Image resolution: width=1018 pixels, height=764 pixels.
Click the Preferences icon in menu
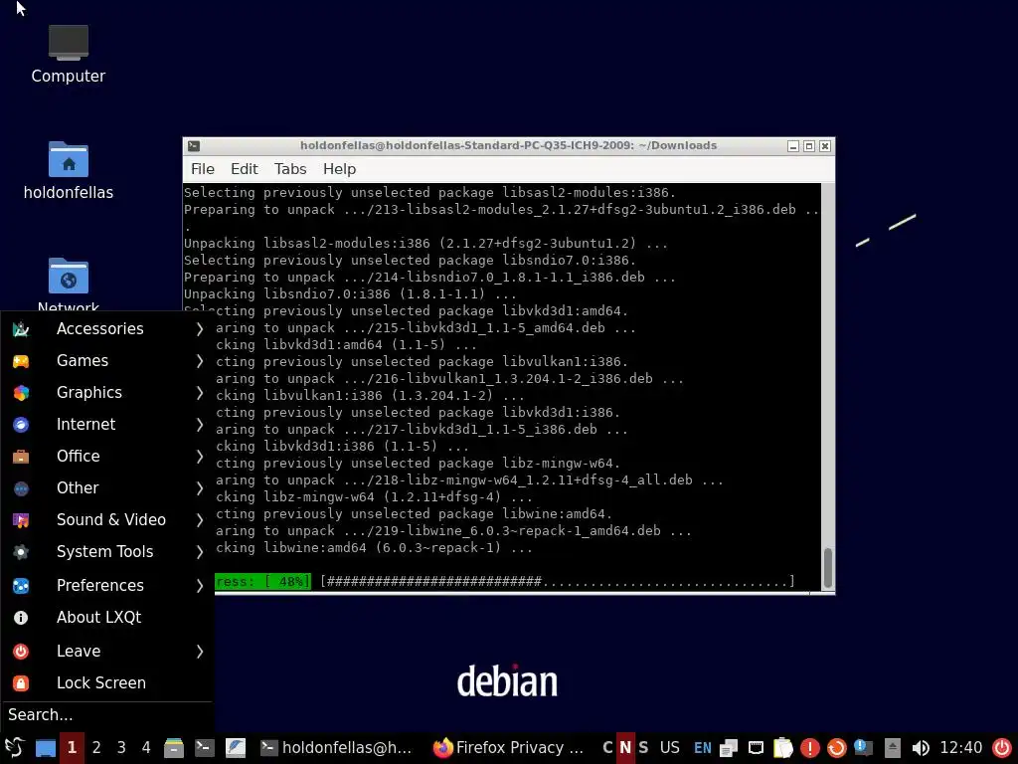tap(21, 586)
